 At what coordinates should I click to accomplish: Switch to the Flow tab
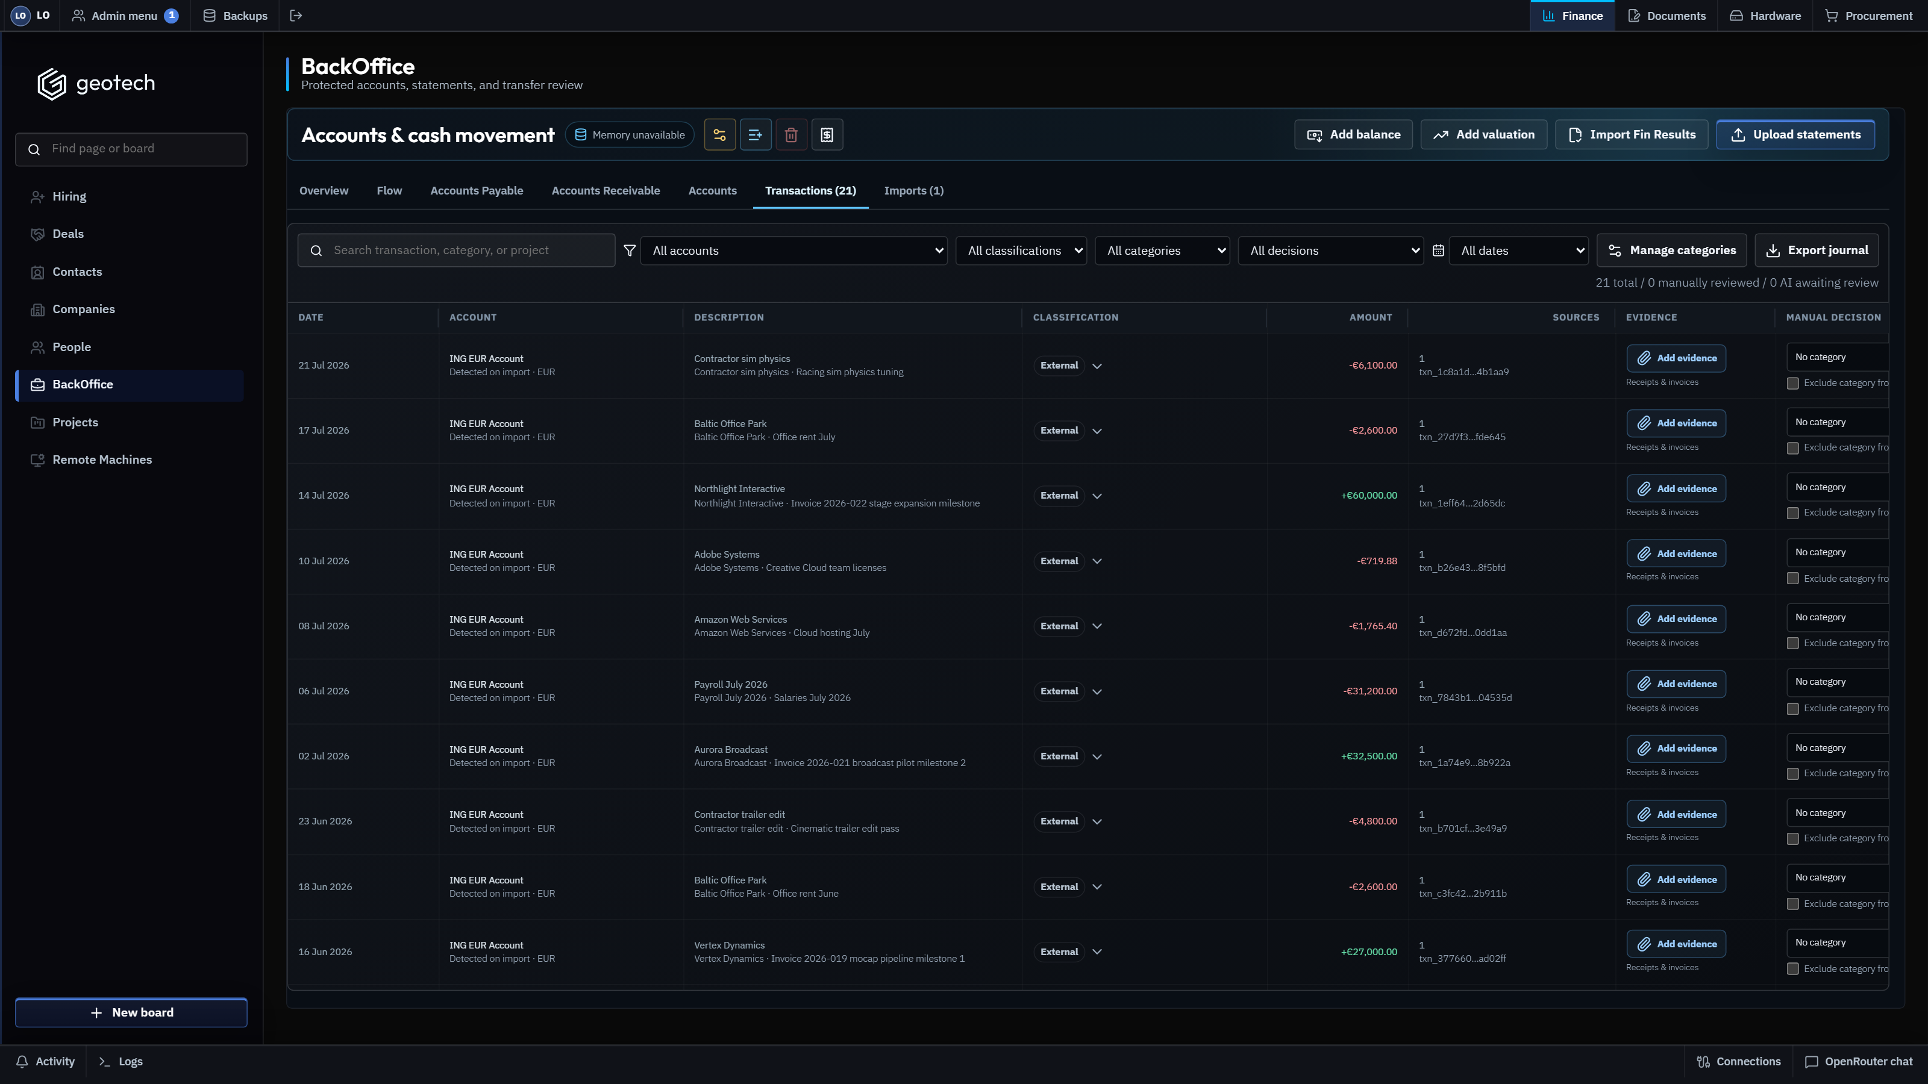[389, 191]
